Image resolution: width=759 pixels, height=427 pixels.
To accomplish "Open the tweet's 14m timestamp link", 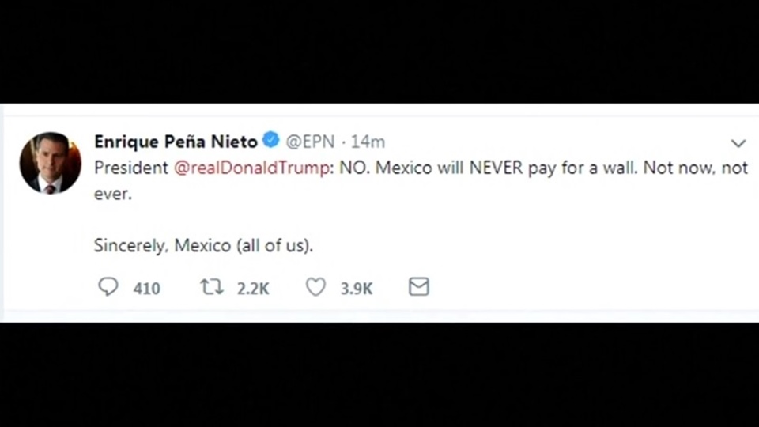I will click(368, 142).
